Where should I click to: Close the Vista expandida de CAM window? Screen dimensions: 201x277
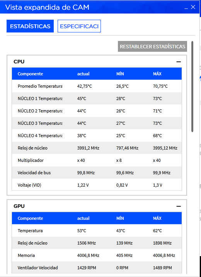pyautogui.click(x=193, y=7)
